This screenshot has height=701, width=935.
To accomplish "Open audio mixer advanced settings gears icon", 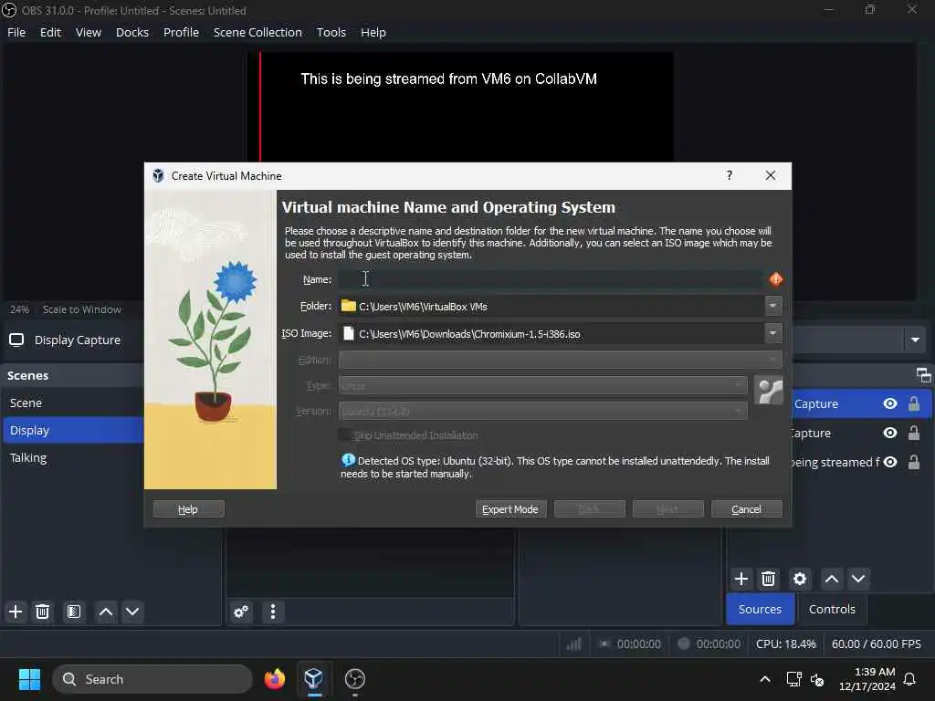I will click(241, 612).
